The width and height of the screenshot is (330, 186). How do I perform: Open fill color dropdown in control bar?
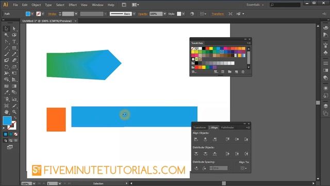click(x=32, y=14)
